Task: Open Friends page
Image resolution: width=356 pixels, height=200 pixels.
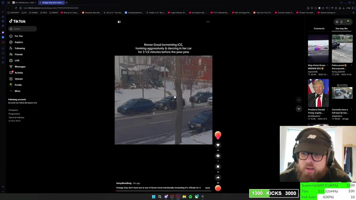Action: [x=19, y=54]
